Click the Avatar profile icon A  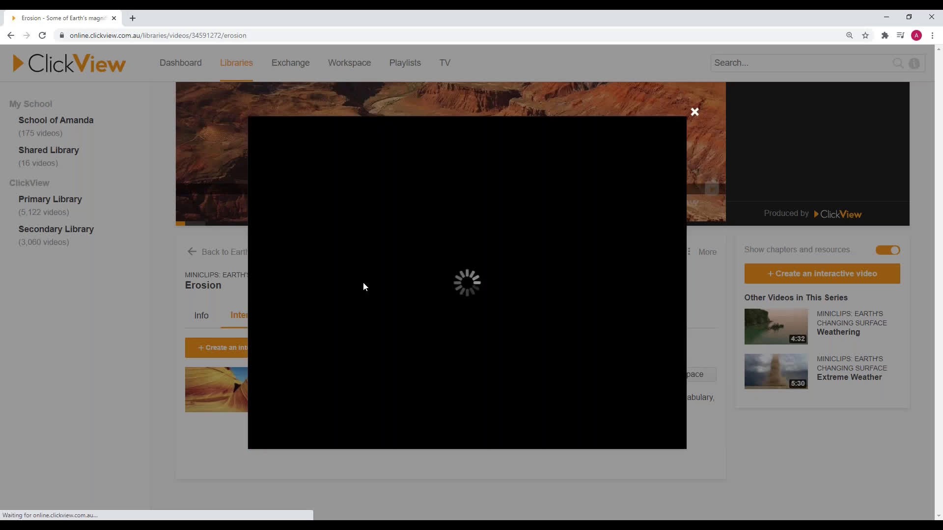pyautogui.click(x=916, y=35)
